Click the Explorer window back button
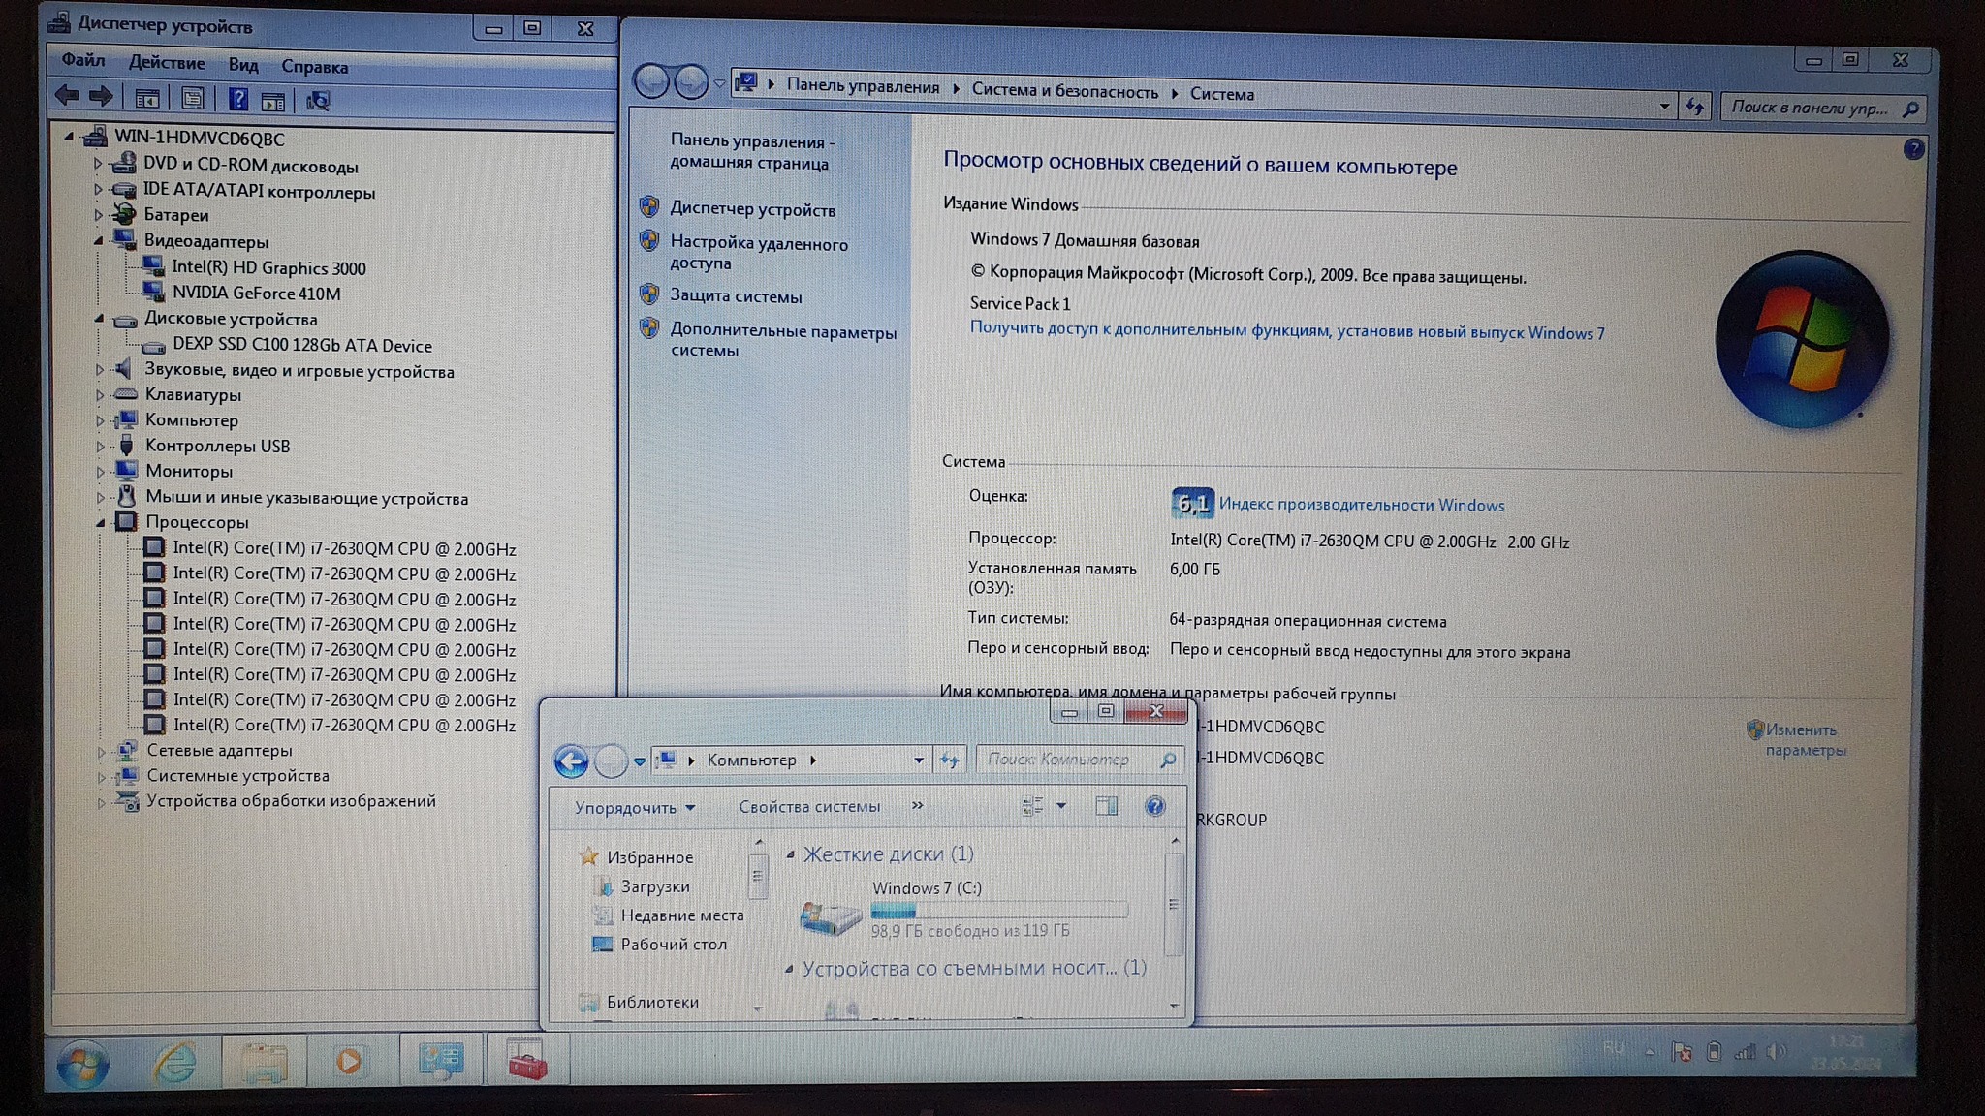The height and width of the screenshot is (1116, 1985). [571, 761]
